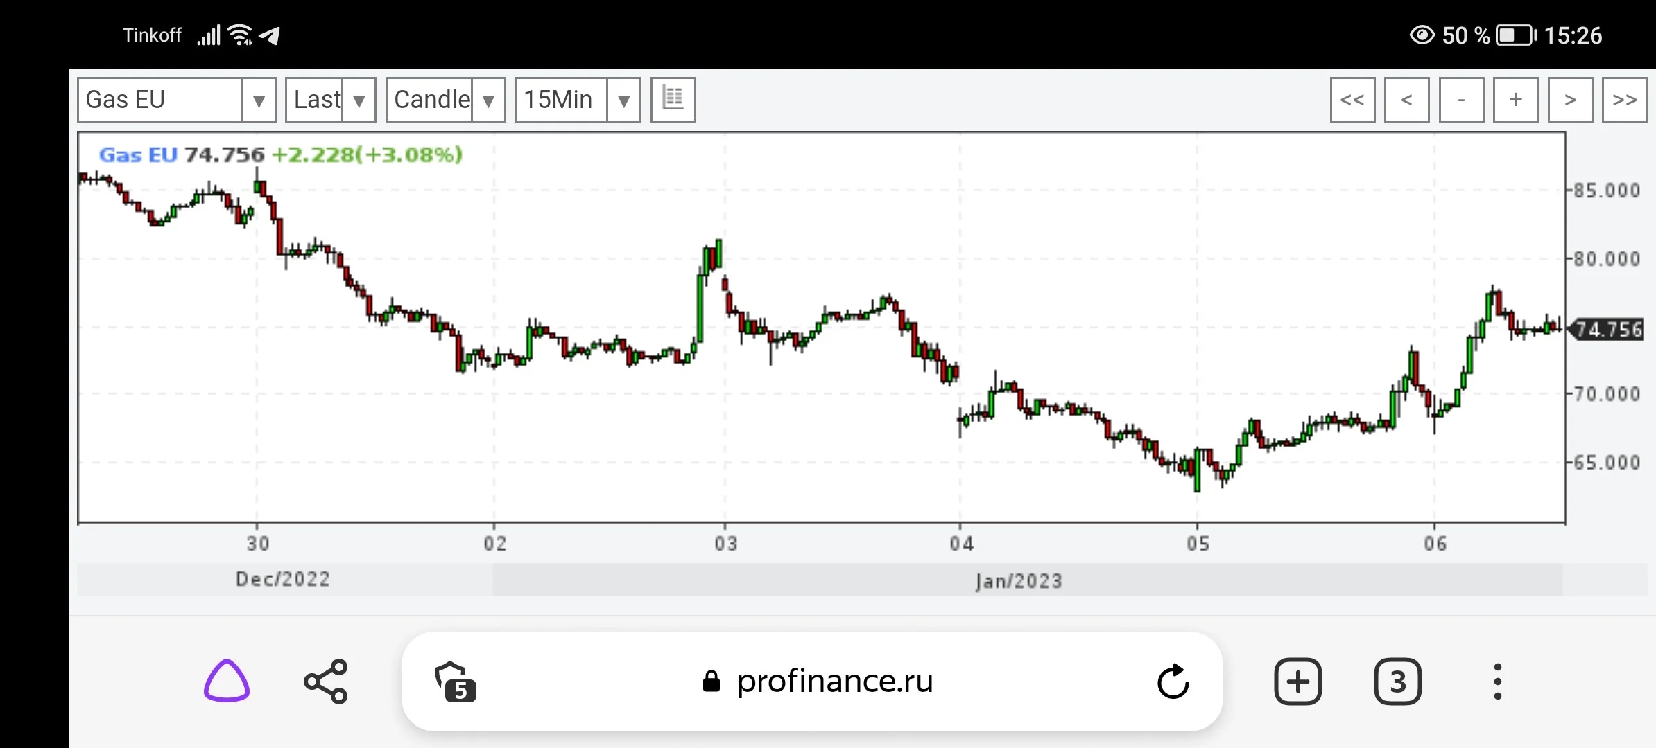1656x748 pixels.
Task: Click the Gas EU chart title text
Action: click(138, 154)
